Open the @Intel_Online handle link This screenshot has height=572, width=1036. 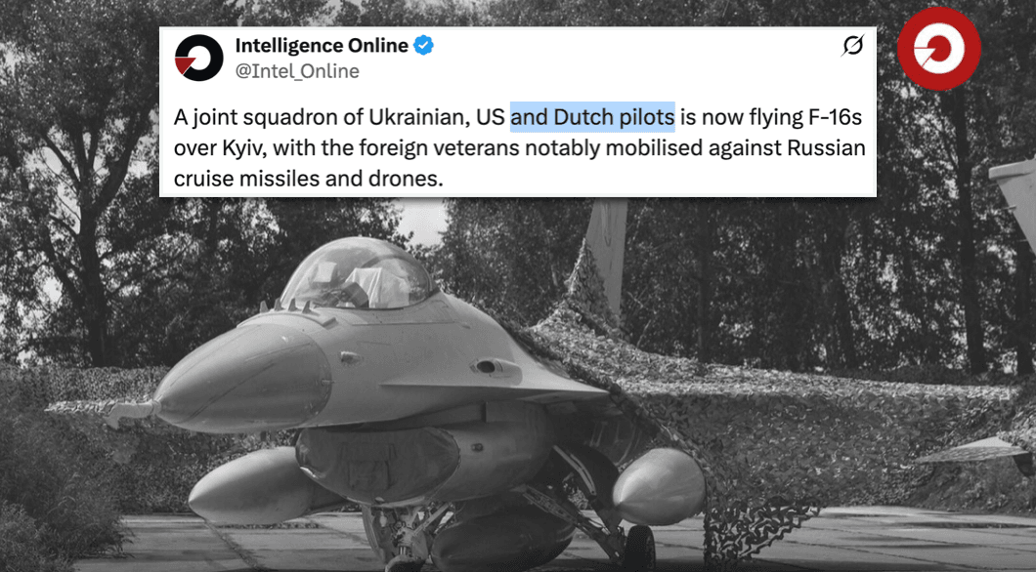(x=297, y=71)
